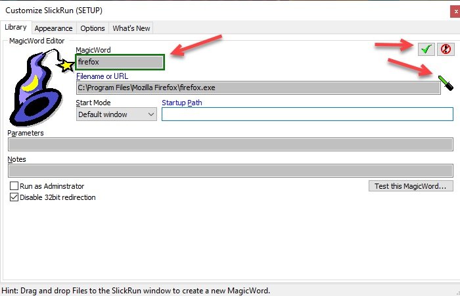Click into the Startup Path field

pyautogui.click(x=308, y=114)
